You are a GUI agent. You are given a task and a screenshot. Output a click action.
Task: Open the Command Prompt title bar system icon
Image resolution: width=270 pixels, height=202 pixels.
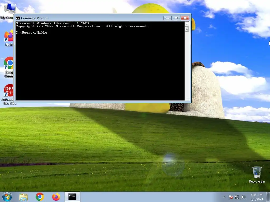(18, 18)
